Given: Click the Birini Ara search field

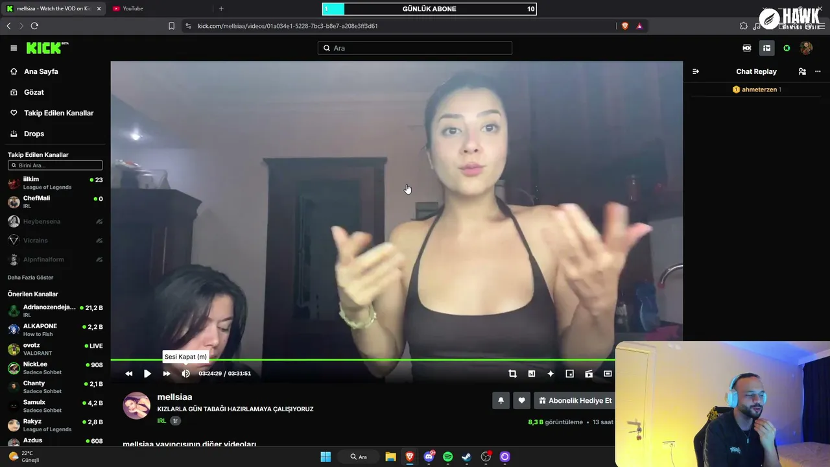Looking at the screenshot, I should [55, 165].
